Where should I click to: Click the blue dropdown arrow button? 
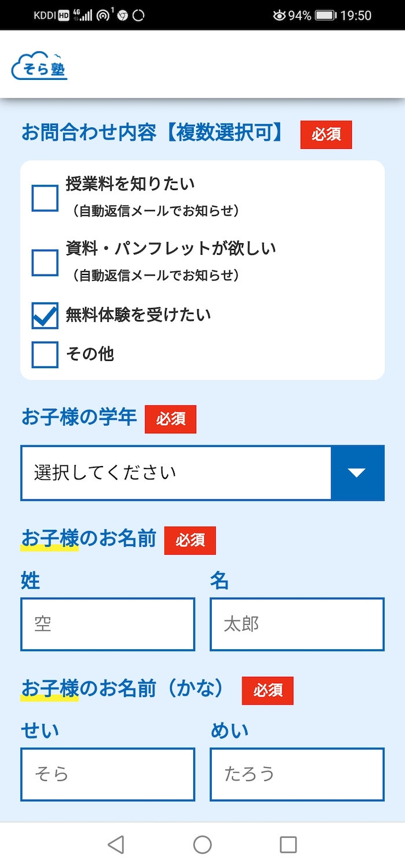358,473
